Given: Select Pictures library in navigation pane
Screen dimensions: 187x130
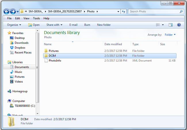Looking at the screenshot, I should (x=17, y=77).
